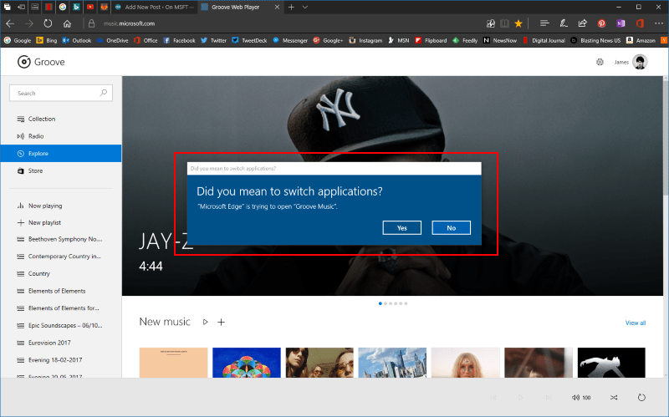Open James account avatar

640,62
